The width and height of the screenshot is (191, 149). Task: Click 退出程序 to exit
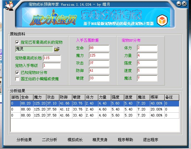151,140
